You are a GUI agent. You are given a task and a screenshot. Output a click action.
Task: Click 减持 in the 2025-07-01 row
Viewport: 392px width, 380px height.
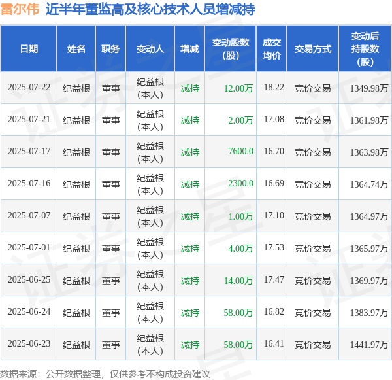pyautogui.click(x=190, y=249)
